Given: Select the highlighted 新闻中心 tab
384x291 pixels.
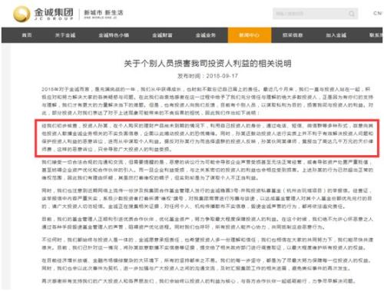Looking at the screenshot, I should 250,35.
